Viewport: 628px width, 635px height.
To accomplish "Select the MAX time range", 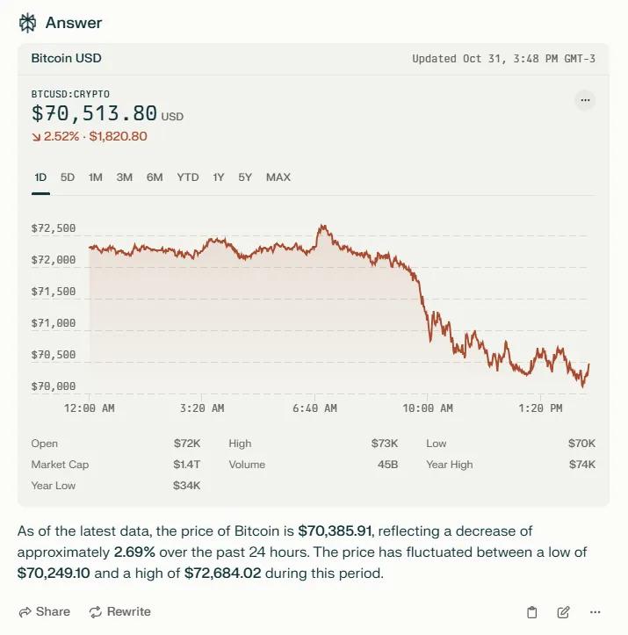I will click(x=278, y=177).
